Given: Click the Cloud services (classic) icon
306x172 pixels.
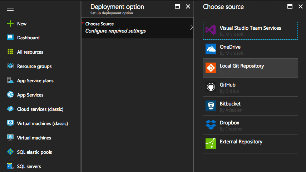Looking at the screenshot, I should click(10, 109).
